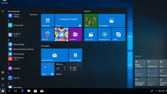Open MSN Новости in the app list
This screenshot has height=94, width=167.
pyautogui.click(x=23, y=59)
